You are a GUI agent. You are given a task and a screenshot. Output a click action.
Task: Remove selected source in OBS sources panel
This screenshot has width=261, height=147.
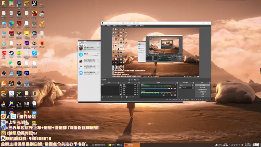pos(124,97)
